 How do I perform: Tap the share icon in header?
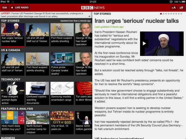[182, 8]
